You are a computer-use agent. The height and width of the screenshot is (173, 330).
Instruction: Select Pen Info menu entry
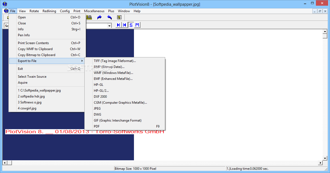click(x=47, y=35)
